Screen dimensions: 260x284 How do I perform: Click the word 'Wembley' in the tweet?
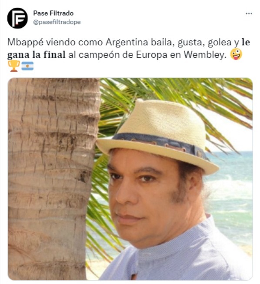click(x=205, y=55)
